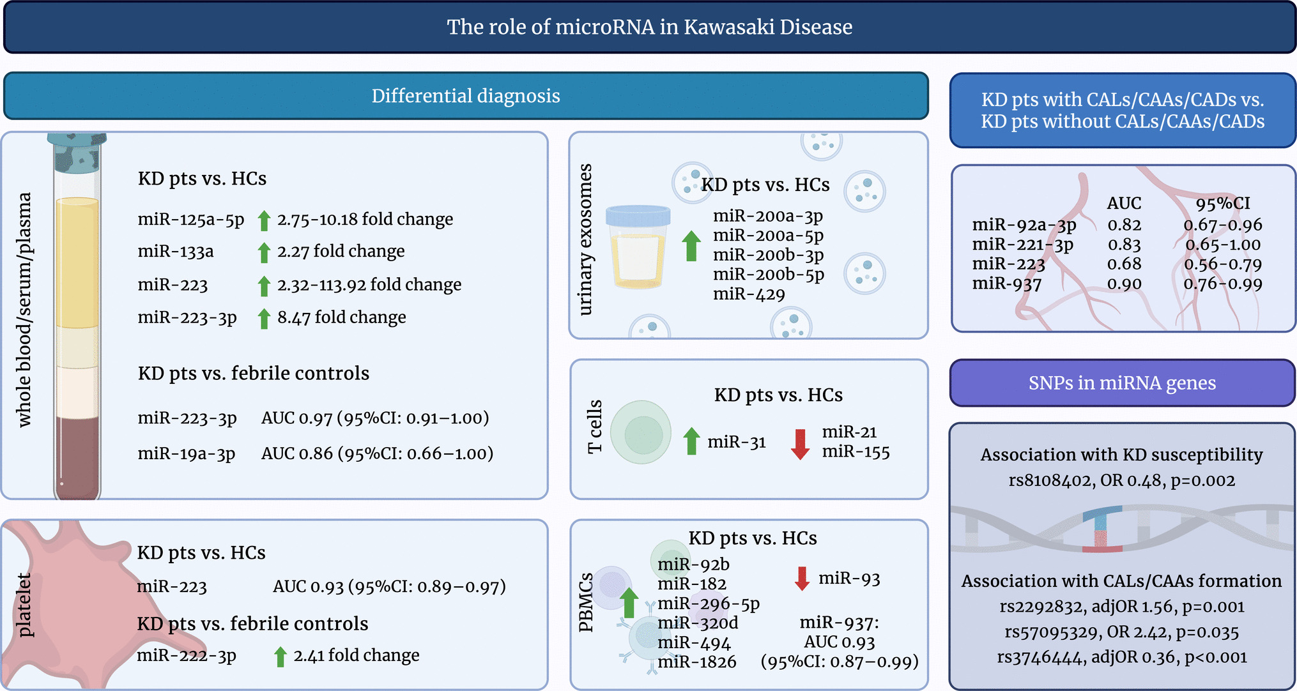
Task: Select the Differential diagnosis header bar
Action: (466, 96)
